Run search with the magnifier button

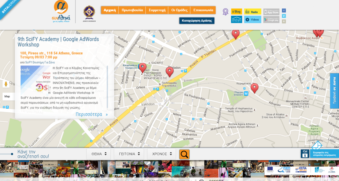(184, 154)
